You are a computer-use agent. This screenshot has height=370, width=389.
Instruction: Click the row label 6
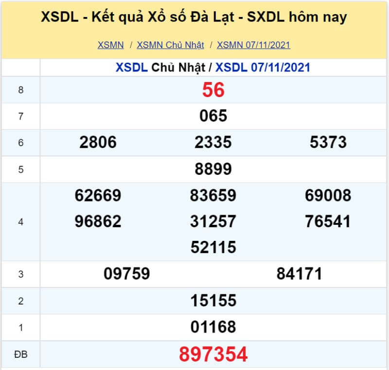point(21,143)
